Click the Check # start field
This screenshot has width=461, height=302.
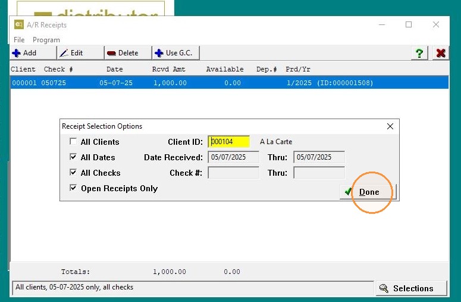(x=233, y=173)
